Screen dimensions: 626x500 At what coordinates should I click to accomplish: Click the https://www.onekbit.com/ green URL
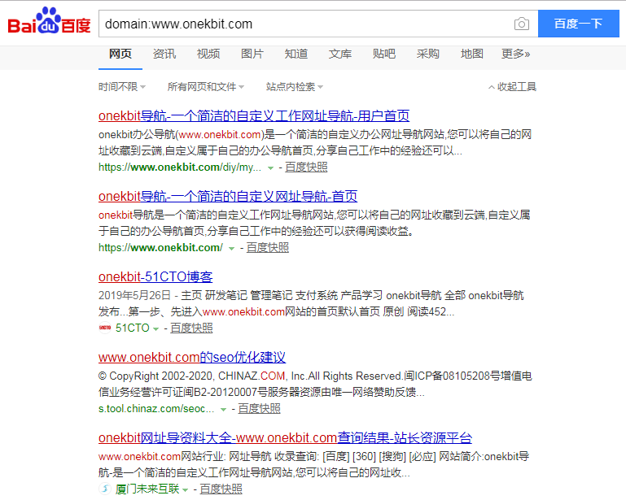click(160, 248)
